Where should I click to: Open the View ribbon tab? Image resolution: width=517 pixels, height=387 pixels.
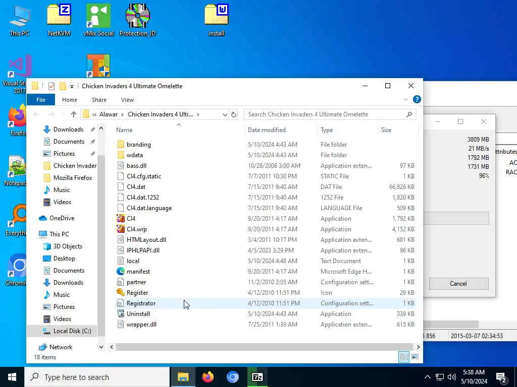tap(127, 100)
